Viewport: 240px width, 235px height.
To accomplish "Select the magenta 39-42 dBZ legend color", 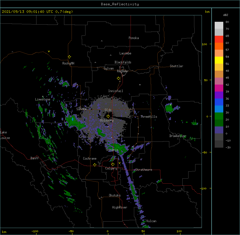I will [219, 88].
